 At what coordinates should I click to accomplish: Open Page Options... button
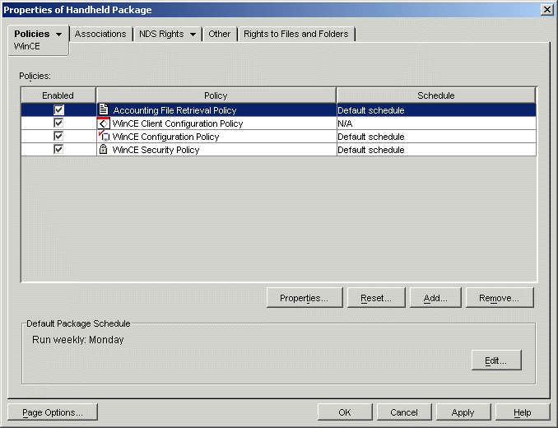(x=53, y=412)
